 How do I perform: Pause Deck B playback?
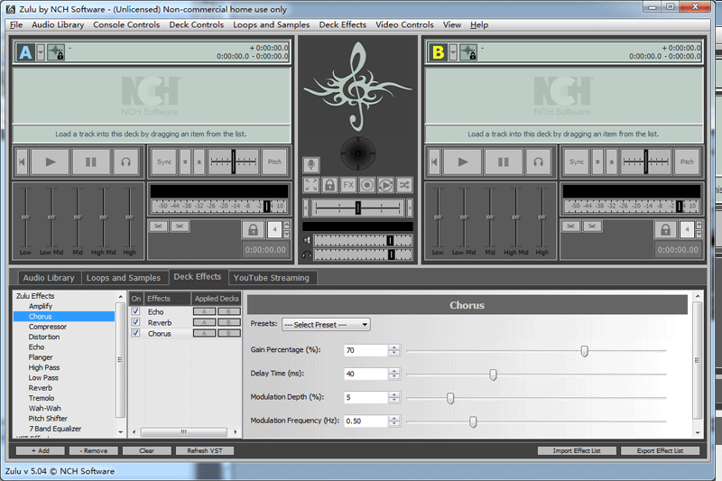(x=504, y=162)
